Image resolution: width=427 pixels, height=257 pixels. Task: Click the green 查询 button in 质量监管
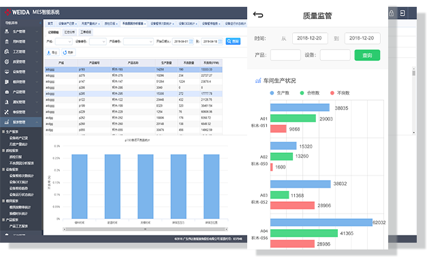point(367,55)
